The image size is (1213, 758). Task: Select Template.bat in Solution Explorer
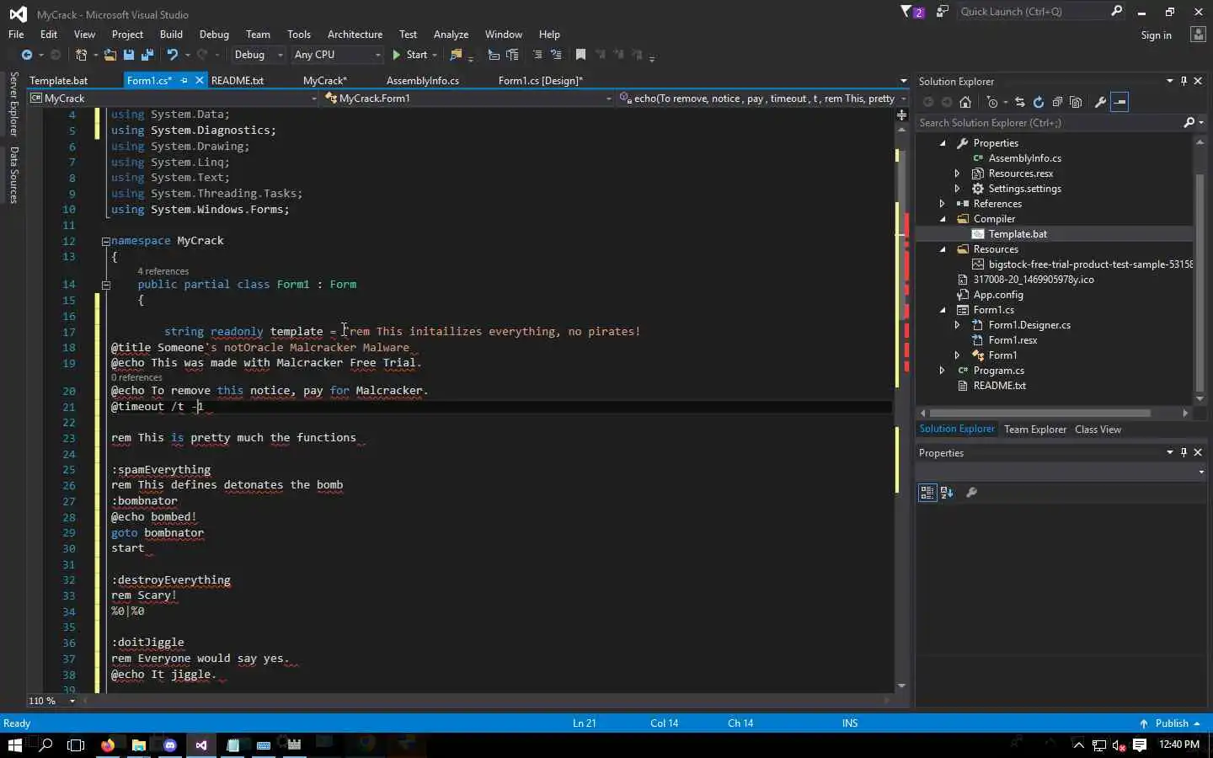(x=1018, y=234)
